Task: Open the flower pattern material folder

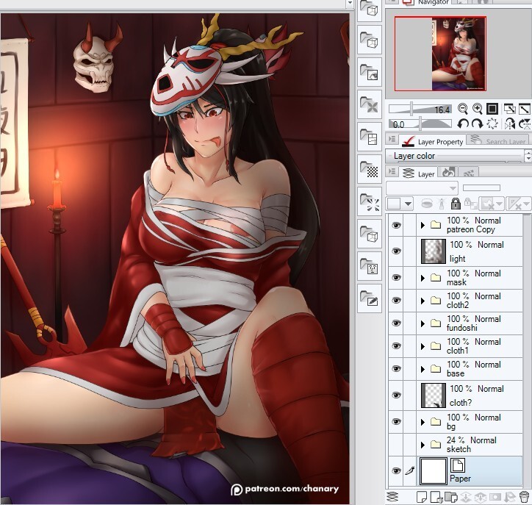Action: [370, 104]
